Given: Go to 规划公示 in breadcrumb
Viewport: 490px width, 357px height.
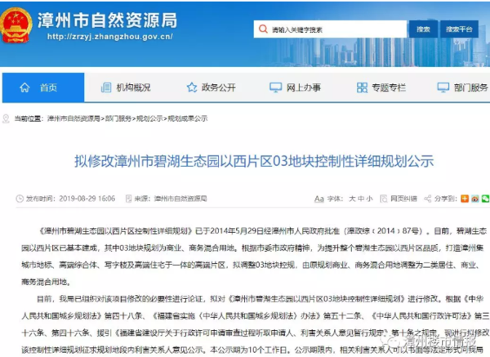Looking at the screenshot, I should point(149,118).
